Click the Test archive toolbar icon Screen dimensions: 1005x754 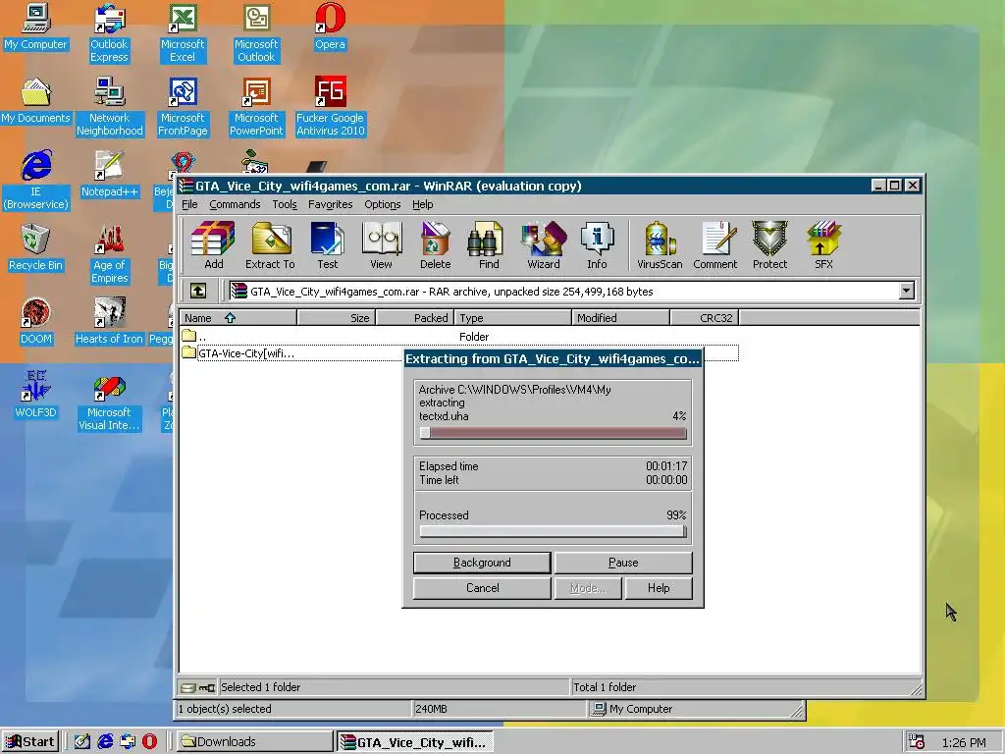click(327, 244)
